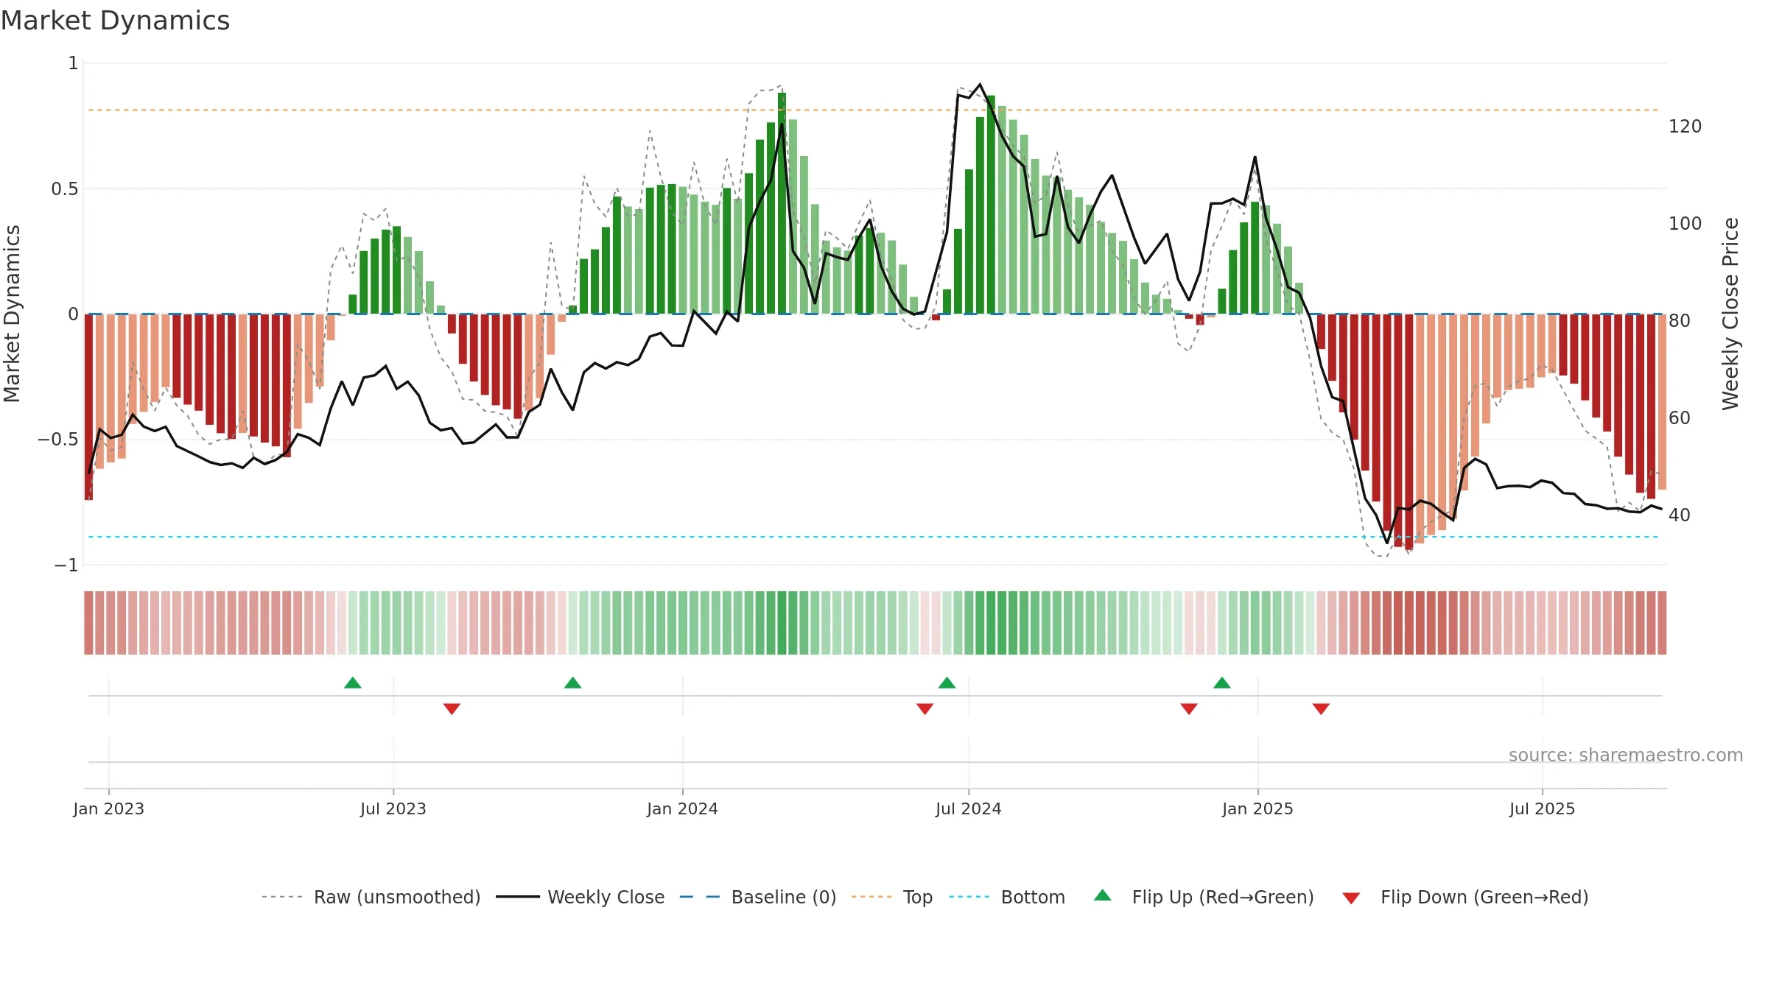
Task: Click the Jan 2025 x-axis label
Action: pos(1258,808)
